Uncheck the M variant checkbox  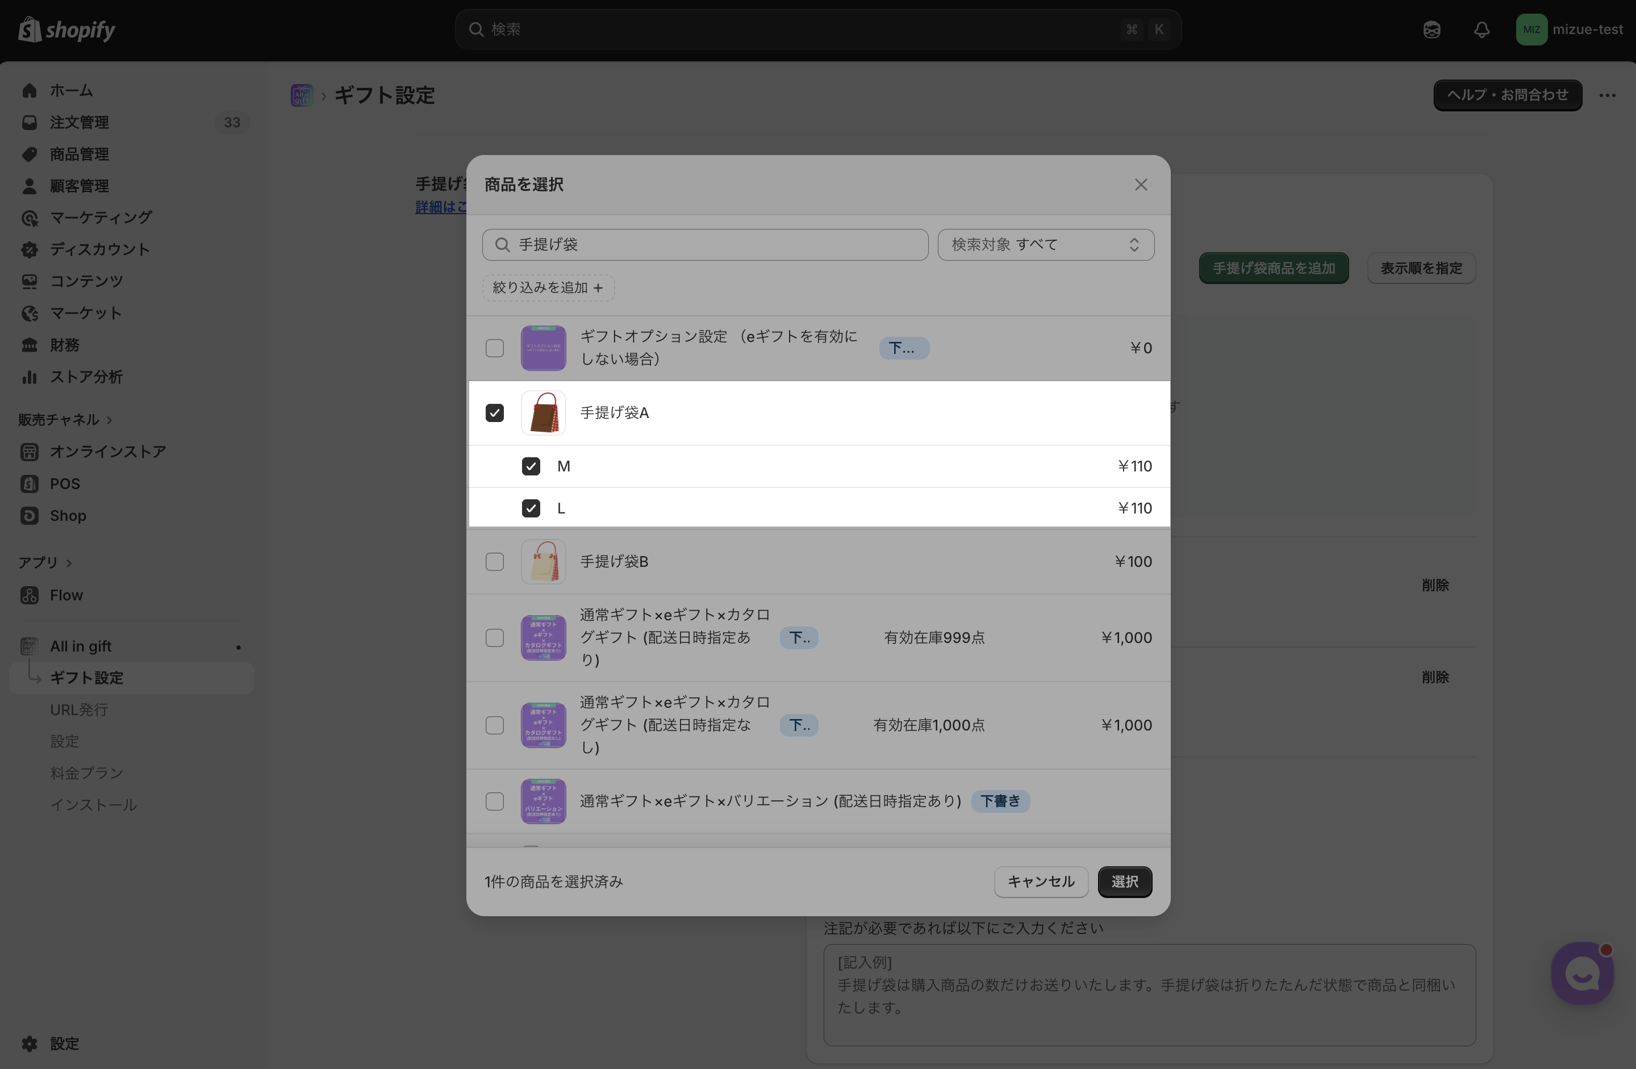point(531,466)
